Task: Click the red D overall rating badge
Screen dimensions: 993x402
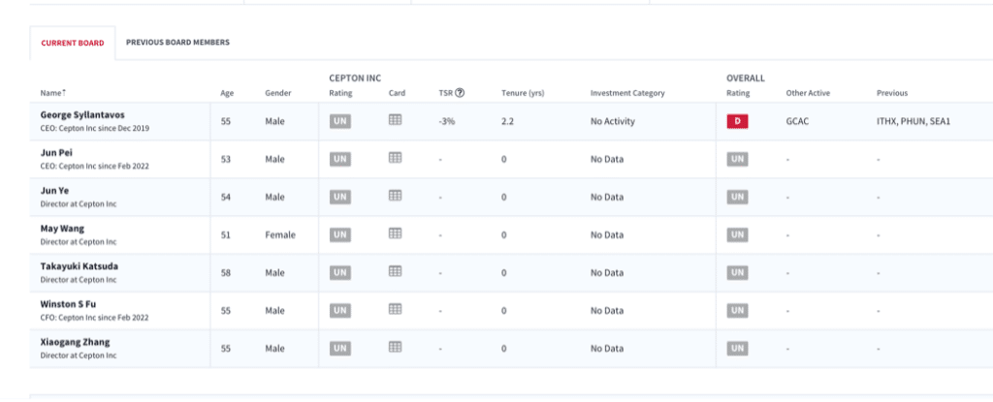Action: pyautogui.click(x=737, y=121)
